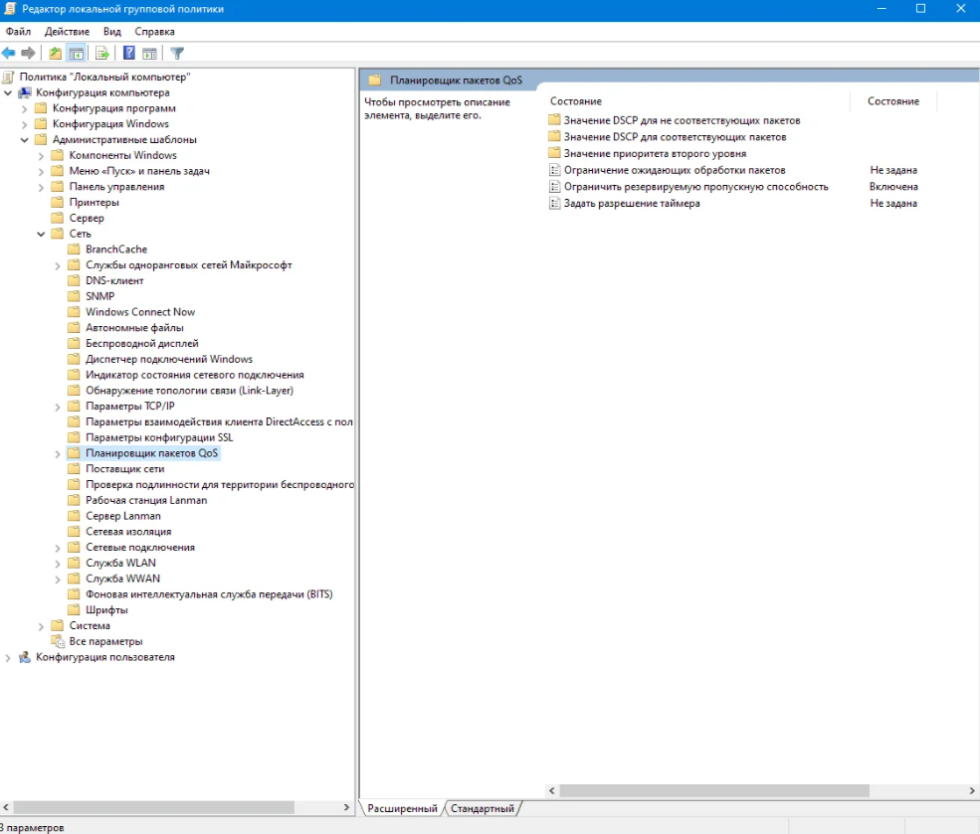
Task: Select 'DNS-клиент' in the tree
Action: tap(114, 280)
